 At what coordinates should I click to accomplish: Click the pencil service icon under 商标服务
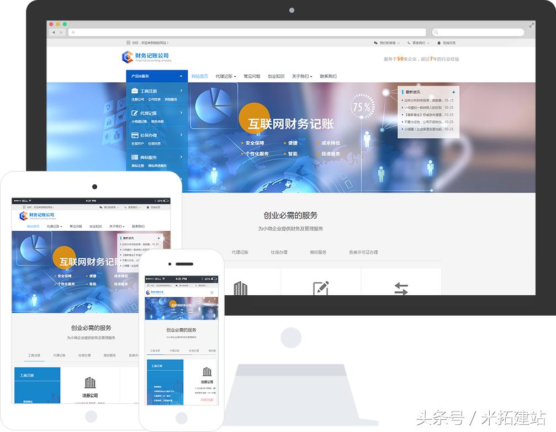(320, 287)
